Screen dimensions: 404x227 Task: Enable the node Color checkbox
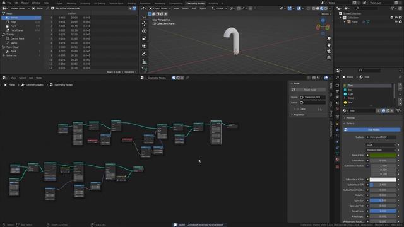tap(297, 109)
